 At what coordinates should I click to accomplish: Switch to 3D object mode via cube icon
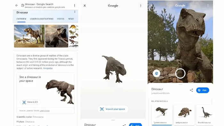156,73
